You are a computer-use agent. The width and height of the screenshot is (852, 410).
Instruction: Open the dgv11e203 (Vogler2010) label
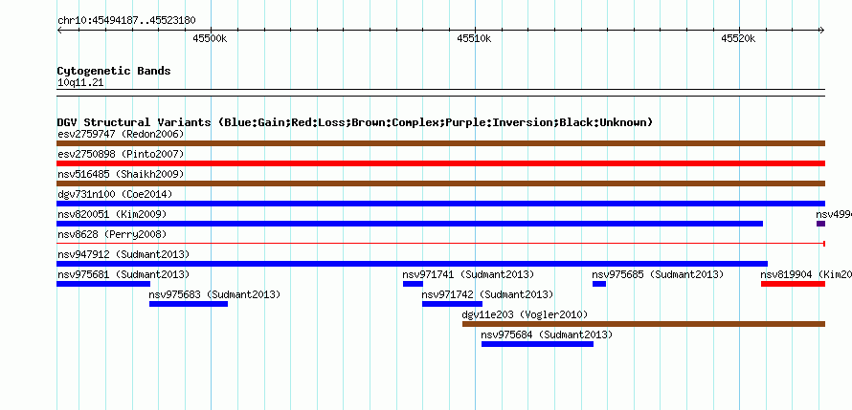tap(525, 314)
